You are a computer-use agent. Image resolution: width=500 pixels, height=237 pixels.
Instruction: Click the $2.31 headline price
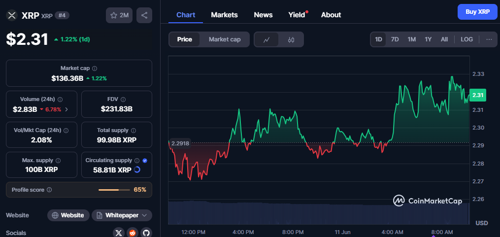point(27,39)
